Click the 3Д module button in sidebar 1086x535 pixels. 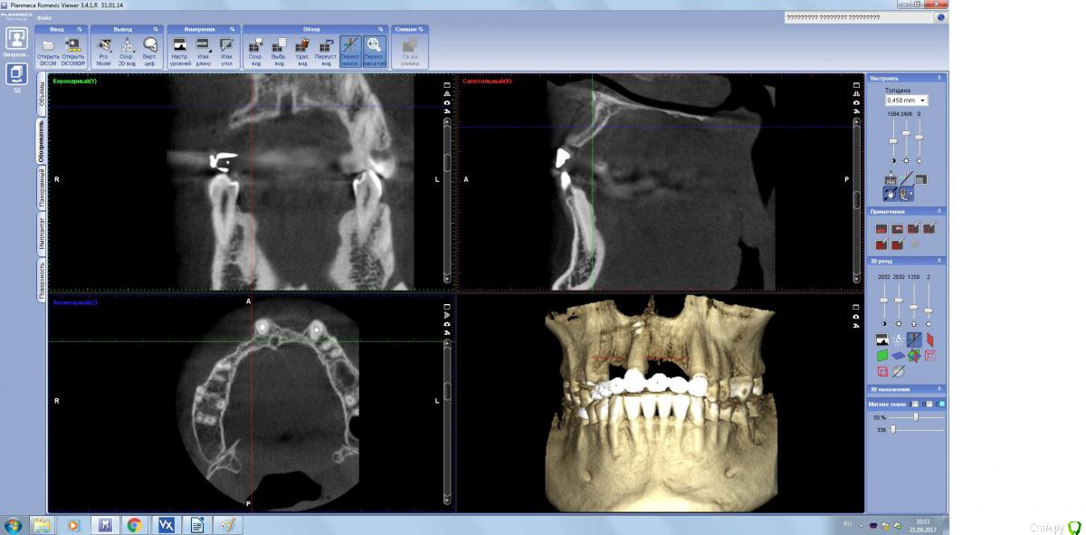click(16, 76)
